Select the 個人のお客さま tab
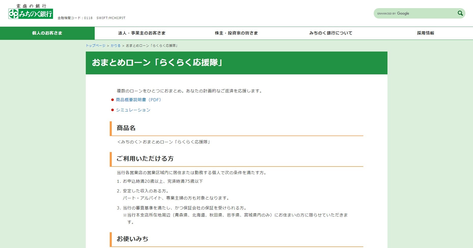The width and height of the screenshot is (473, 248). pyautogui.click(x=47, y=33)
